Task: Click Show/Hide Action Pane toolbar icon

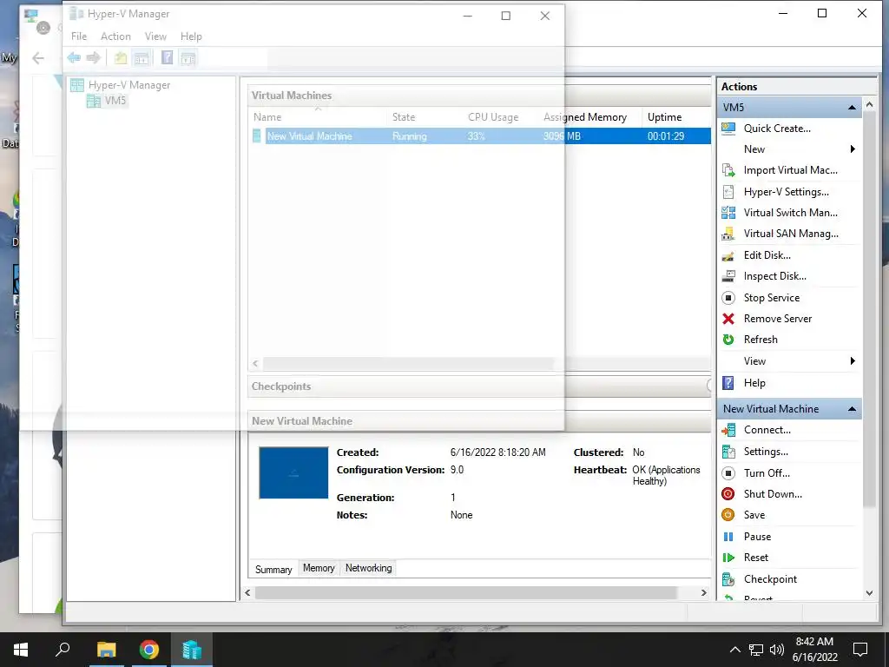Action: click(188, 58)
